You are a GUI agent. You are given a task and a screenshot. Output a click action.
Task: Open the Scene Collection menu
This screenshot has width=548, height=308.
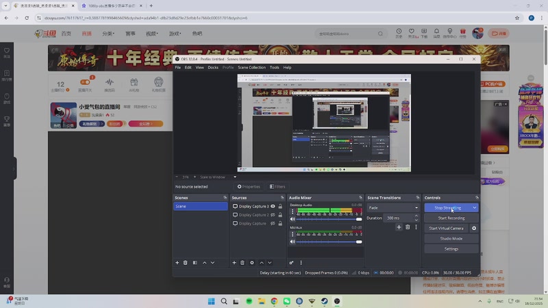point(251,67)
